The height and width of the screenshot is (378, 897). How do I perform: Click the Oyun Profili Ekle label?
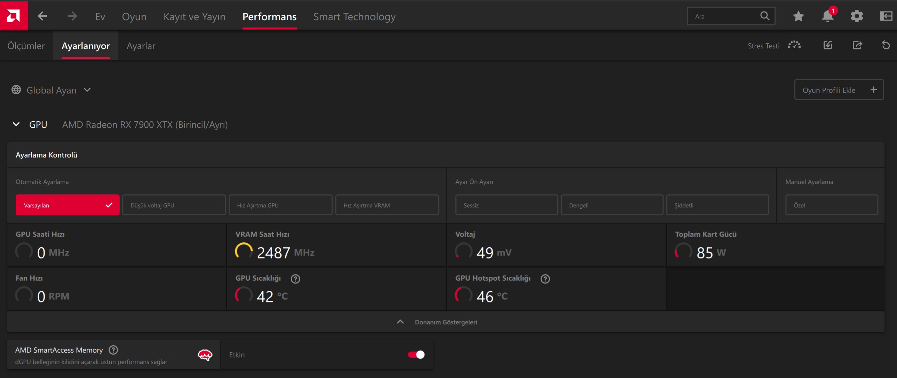(x=828, y=90)
